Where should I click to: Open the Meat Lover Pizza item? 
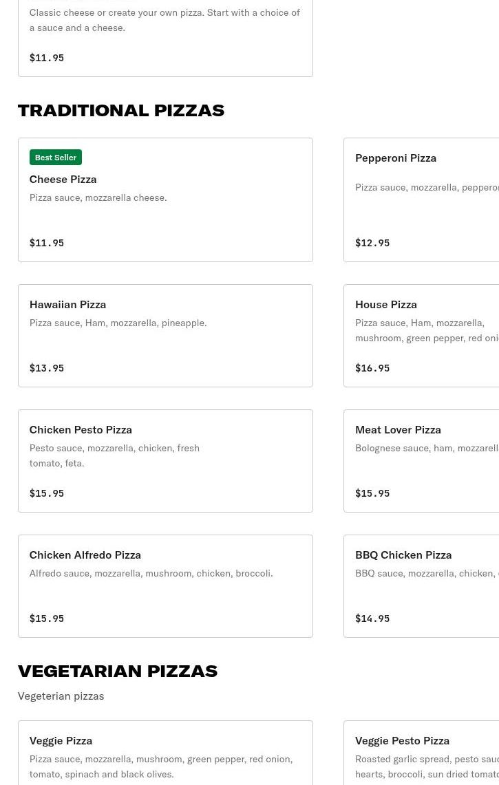(421, 460)
